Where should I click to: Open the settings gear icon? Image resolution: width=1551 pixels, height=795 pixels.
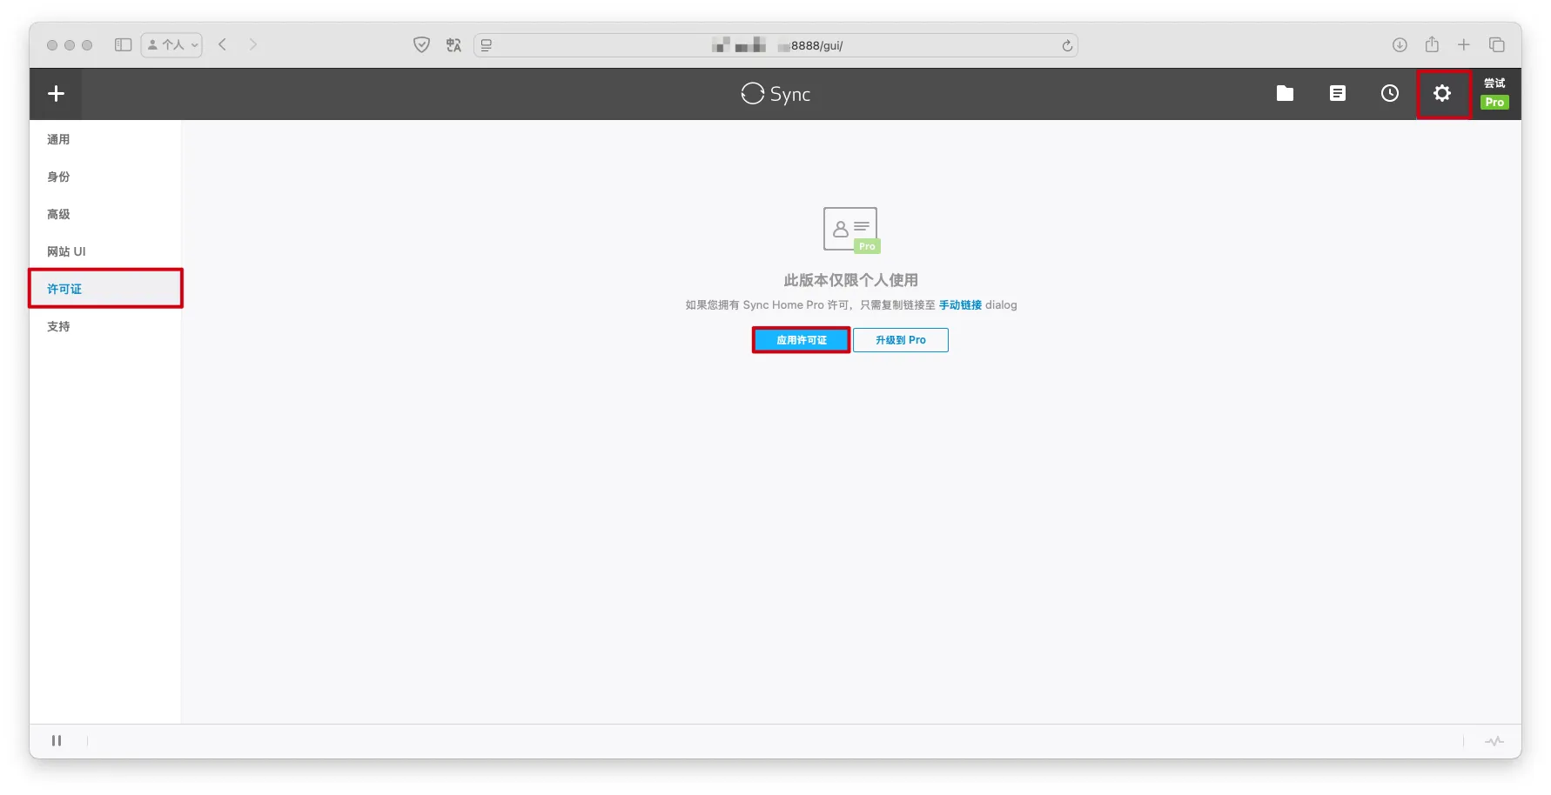click(x=1442, y=94)
